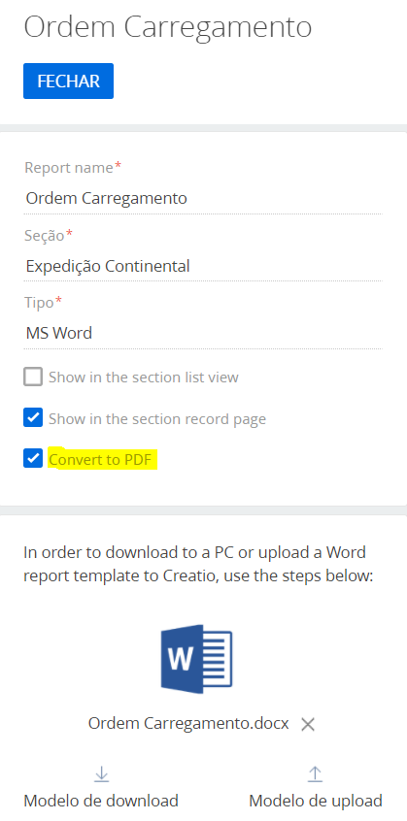
Task: Click the Show in the section list view label
Action: (x=144, y=378)
